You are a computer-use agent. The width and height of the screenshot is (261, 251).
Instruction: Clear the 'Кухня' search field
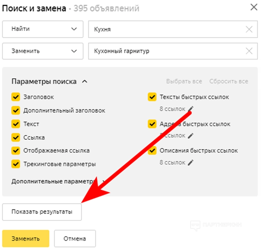tap(249, 29)
